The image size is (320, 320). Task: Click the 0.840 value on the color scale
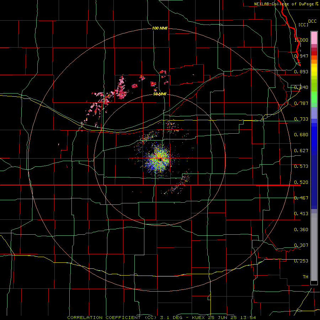301,87
